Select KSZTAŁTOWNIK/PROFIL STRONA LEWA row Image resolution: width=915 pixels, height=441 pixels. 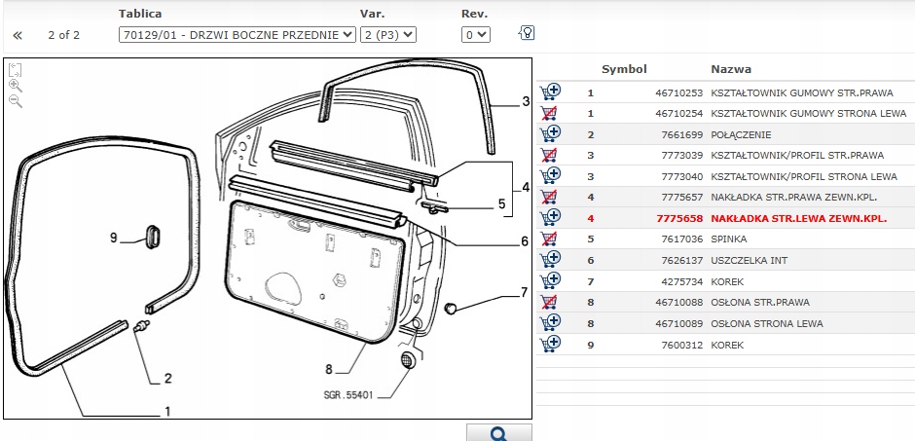click(725, 176)
